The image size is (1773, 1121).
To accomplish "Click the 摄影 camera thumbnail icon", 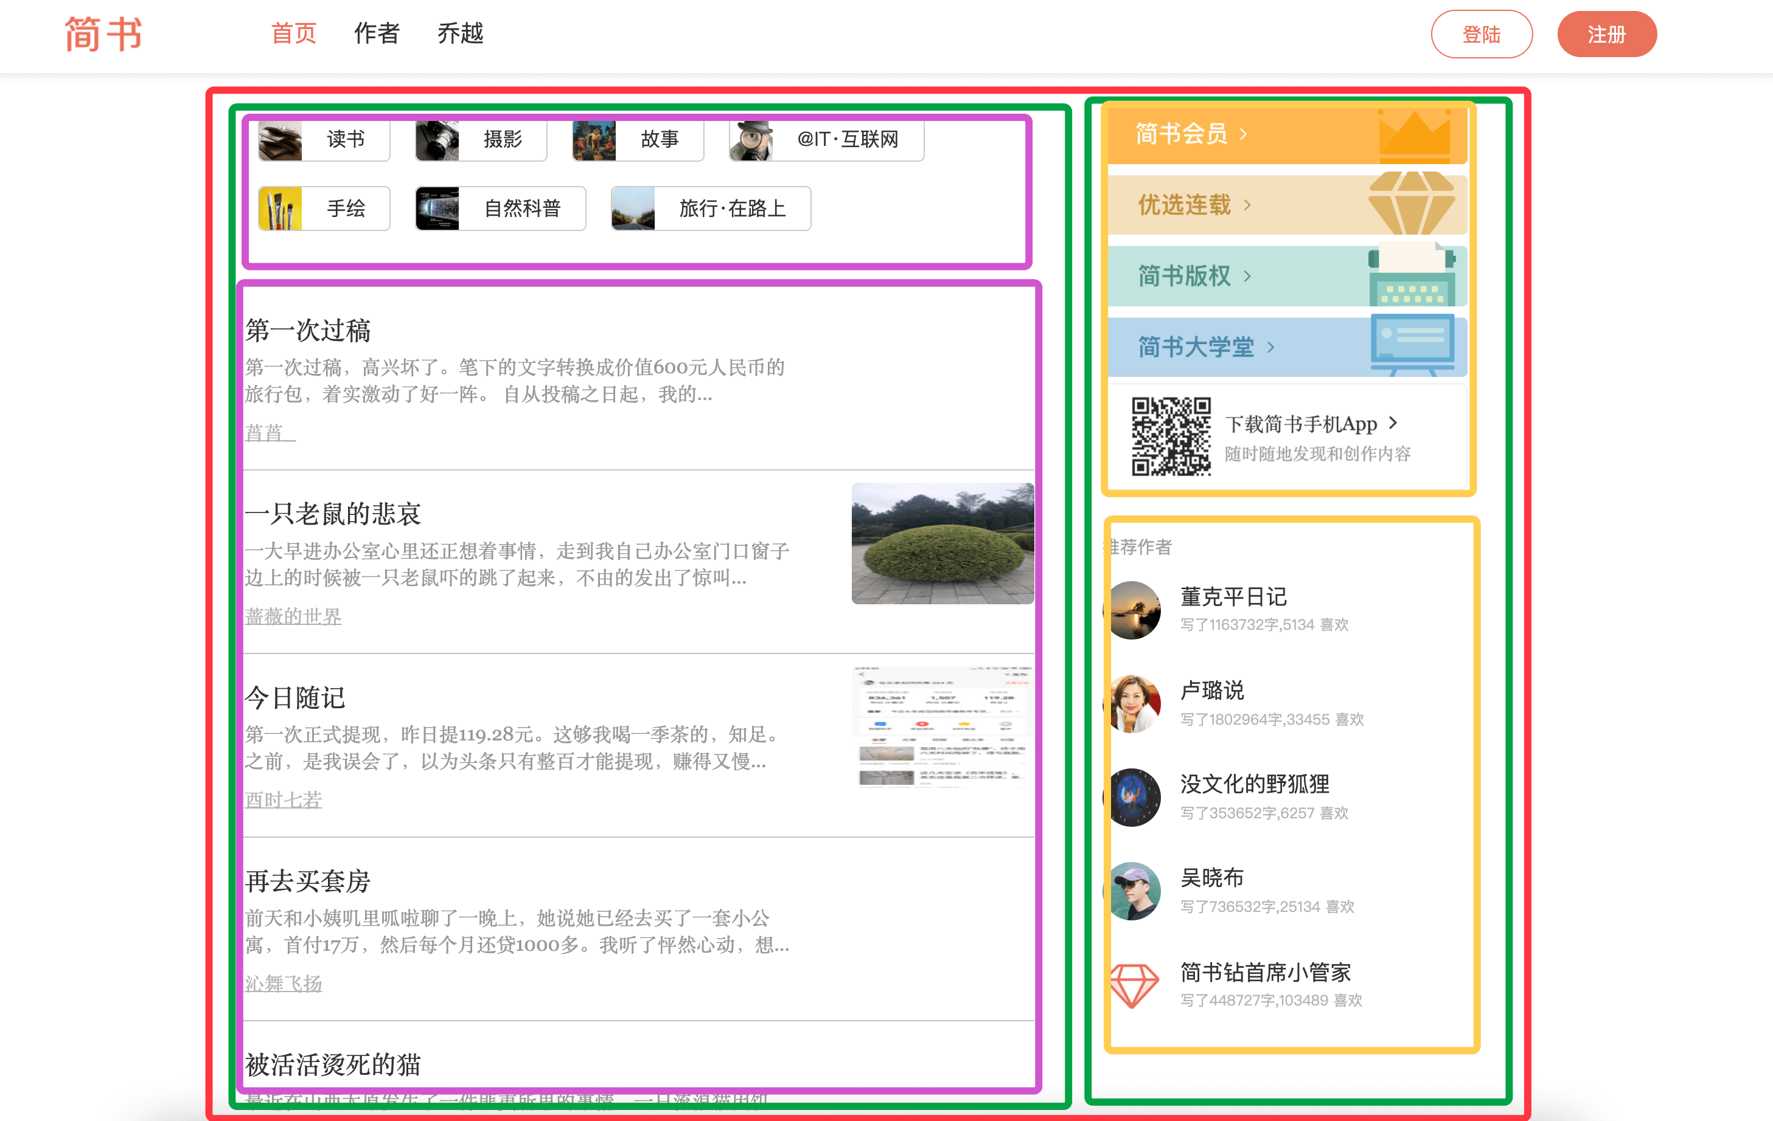I will [437, 140].
